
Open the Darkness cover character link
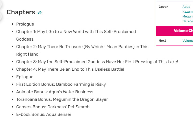pos(188,21)
